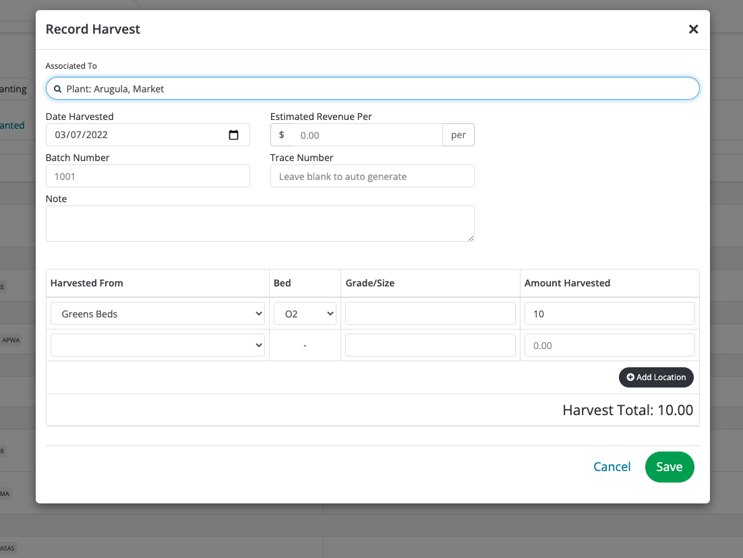Click the Add Location button
Image resolution: width=743 pixels, height=558 pixels.
tap(656, 377)
